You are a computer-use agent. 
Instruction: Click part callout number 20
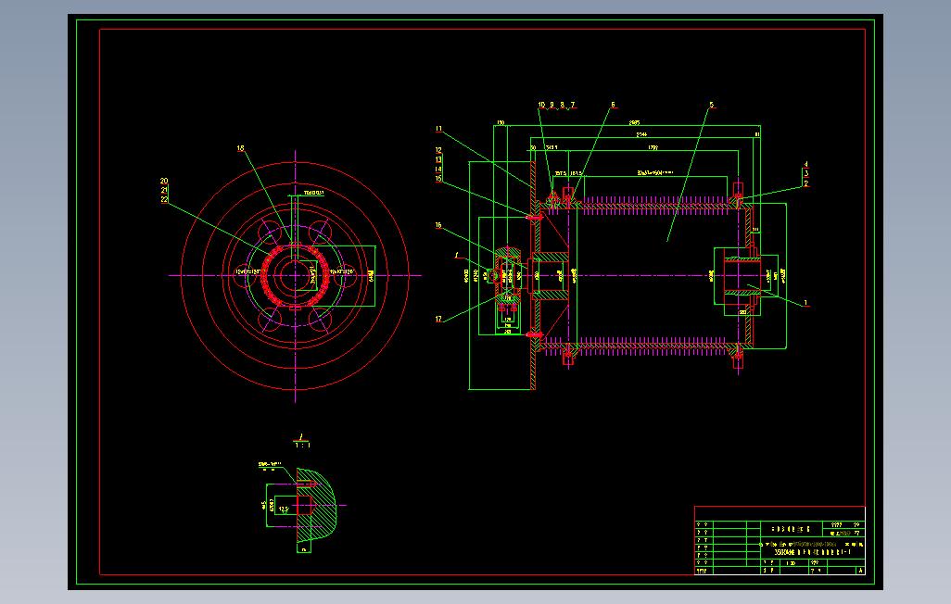tap(164, 181)
